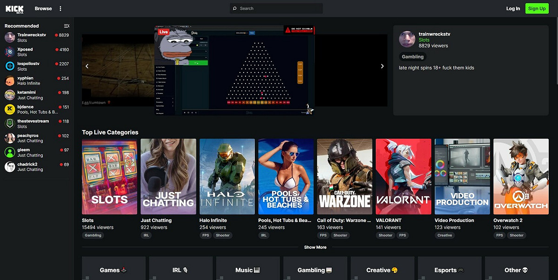Click the Log In button

(513, 8)
